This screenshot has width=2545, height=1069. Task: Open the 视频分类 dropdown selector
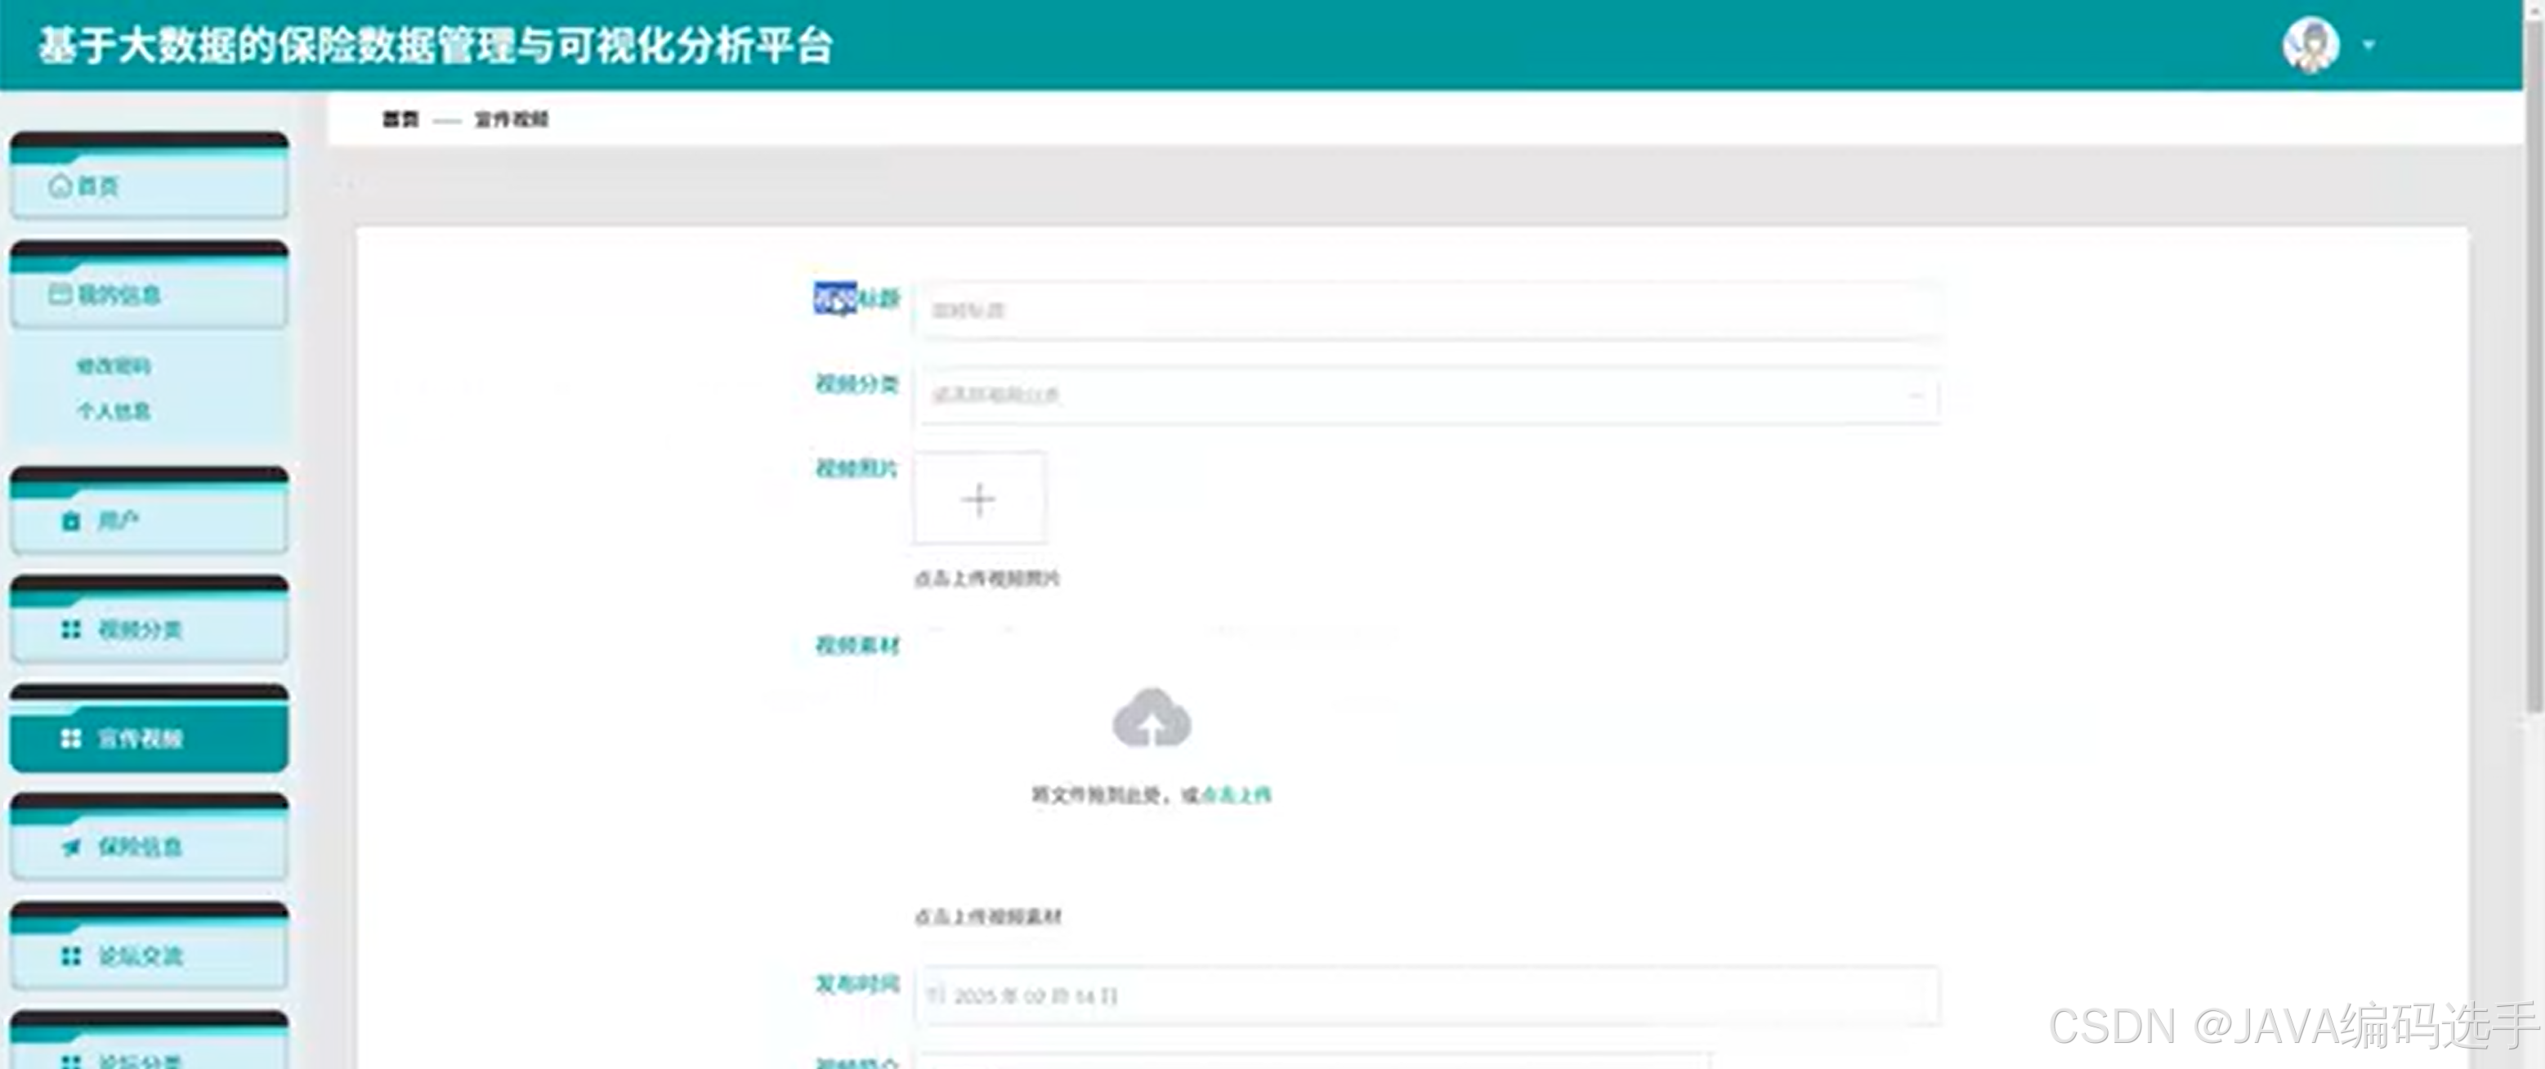(x=1427, y=394)
